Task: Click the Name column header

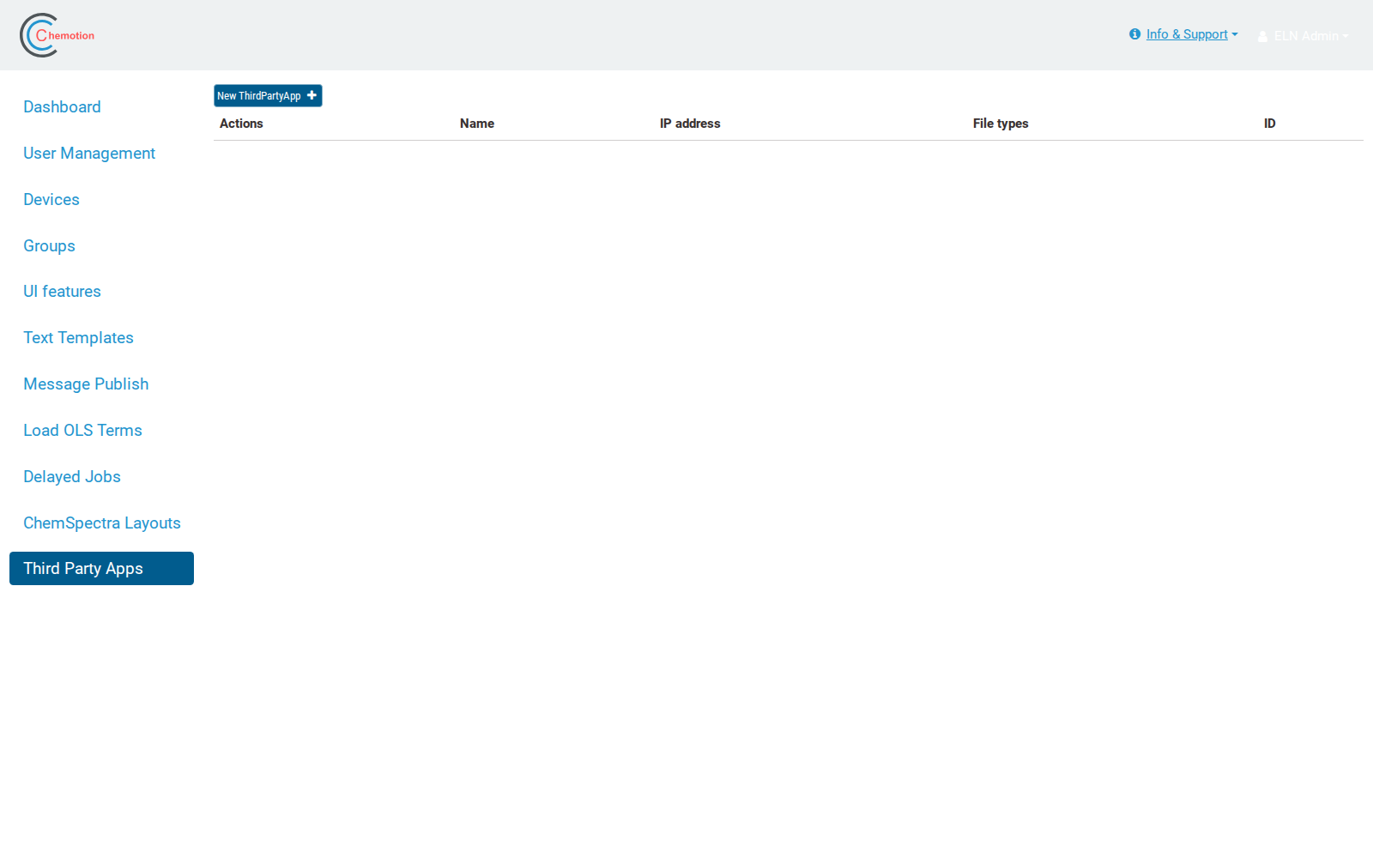Action: [x=477, y=124]
